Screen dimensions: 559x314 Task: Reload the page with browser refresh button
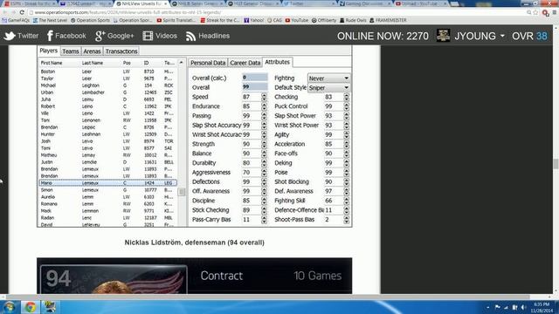click(x=22, y=12)
